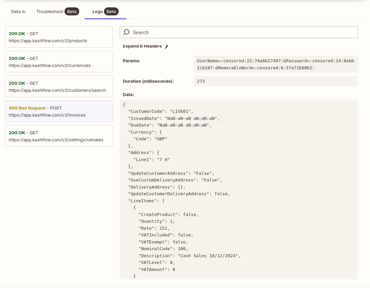Click the "Quantity": 1 line

(157, 221)
